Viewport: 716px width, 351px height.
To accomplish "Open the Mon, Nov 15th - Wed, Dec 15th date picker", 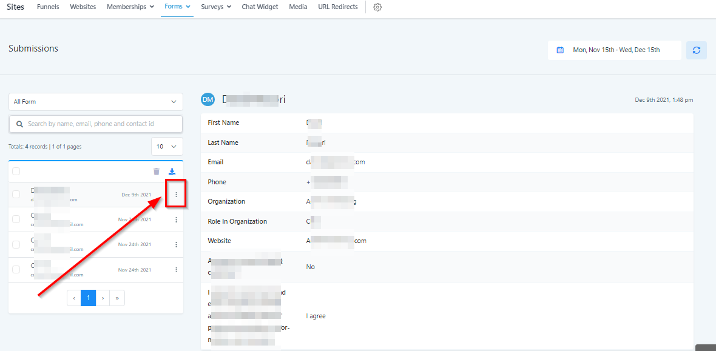I will [x=615, y=50].
